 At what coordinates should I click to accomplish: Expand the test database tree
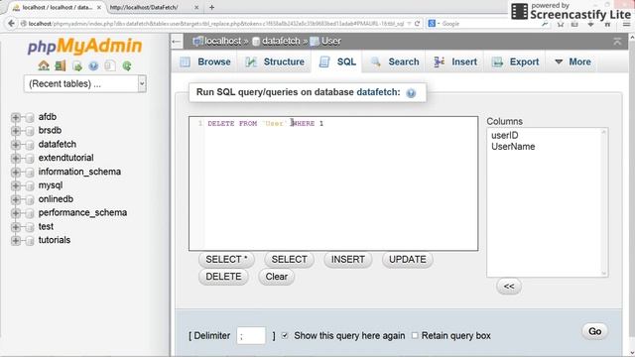(16, 227)
